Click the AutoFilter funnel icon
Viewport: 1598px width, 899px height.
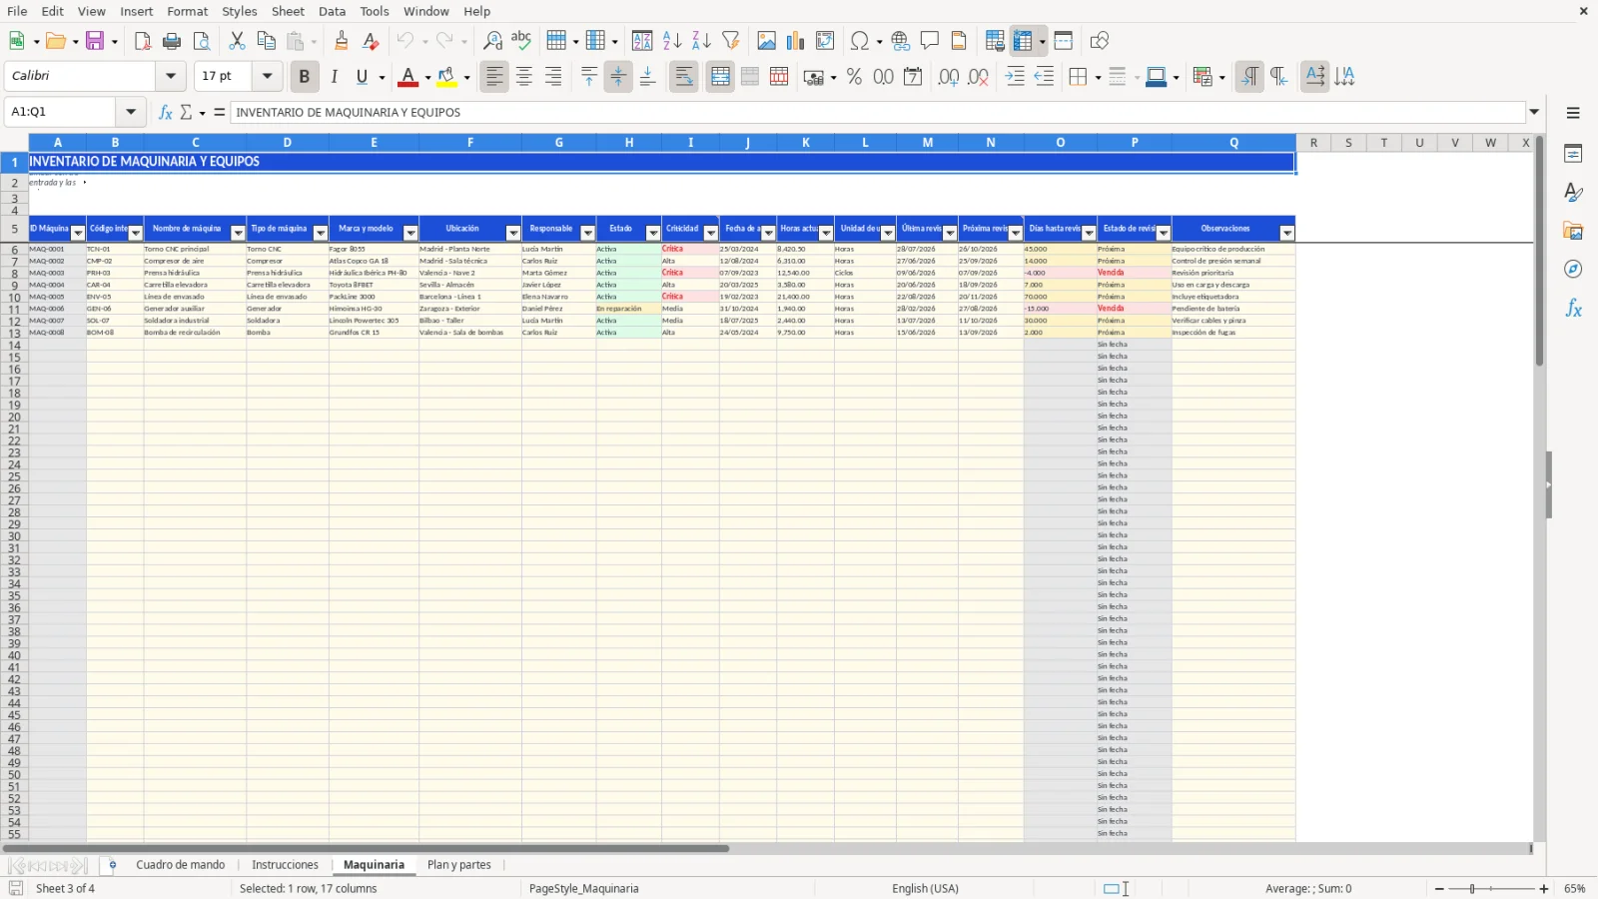point(731,41)
